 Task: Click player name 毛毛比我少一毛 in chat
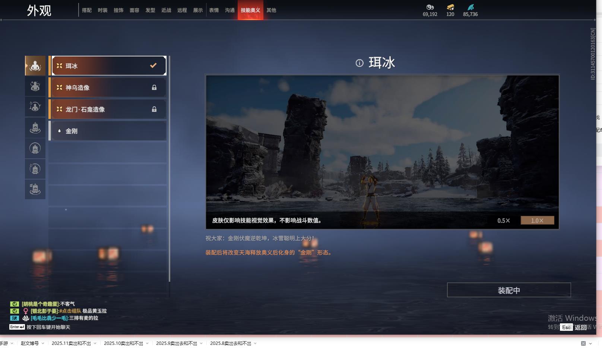[x=49, y=318]
